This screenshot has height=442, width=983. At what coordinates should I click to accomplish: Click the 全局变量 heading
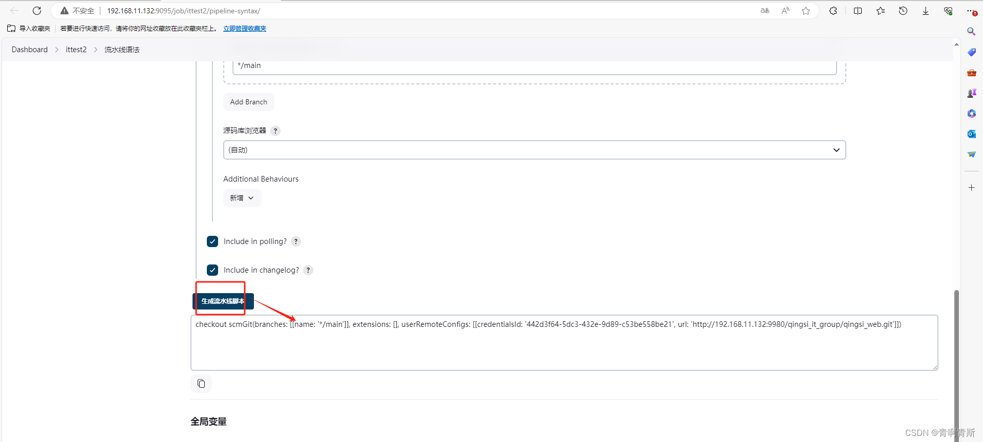(x=208, y=422)
